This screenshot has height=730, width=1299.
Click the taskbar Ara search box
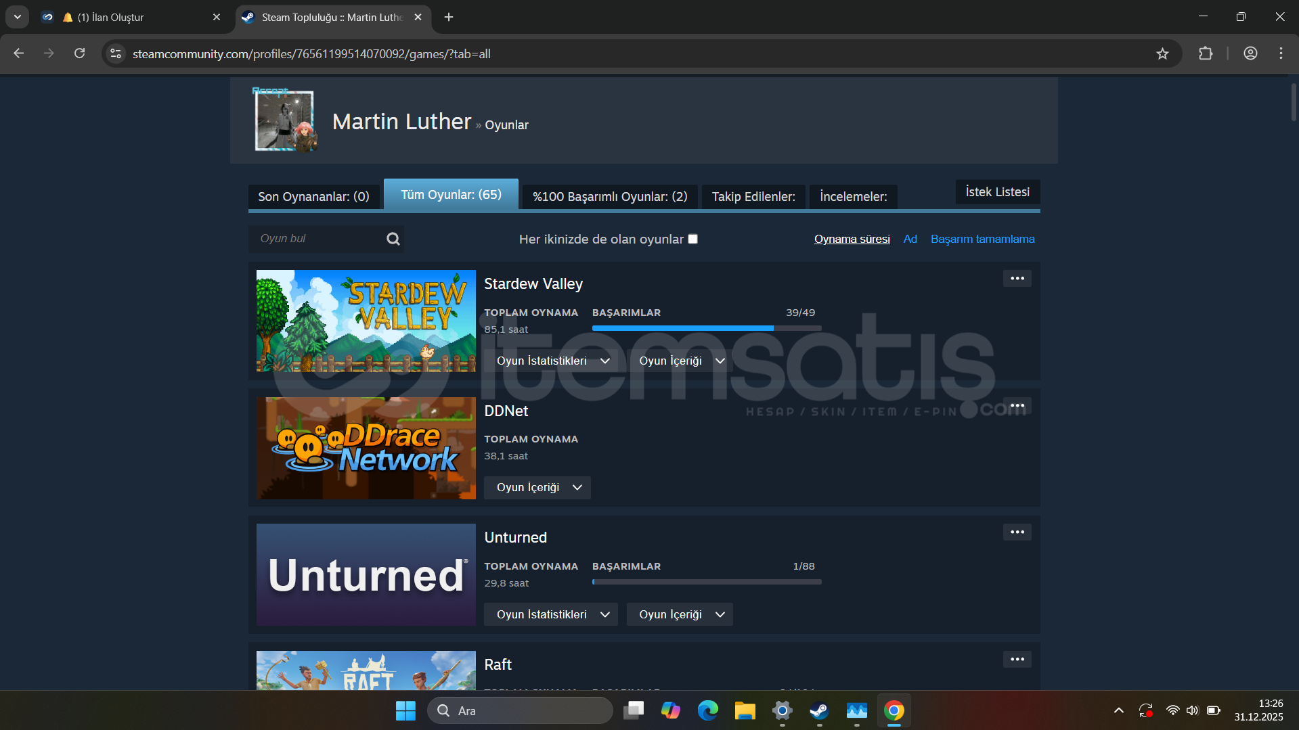coord(520,711)
